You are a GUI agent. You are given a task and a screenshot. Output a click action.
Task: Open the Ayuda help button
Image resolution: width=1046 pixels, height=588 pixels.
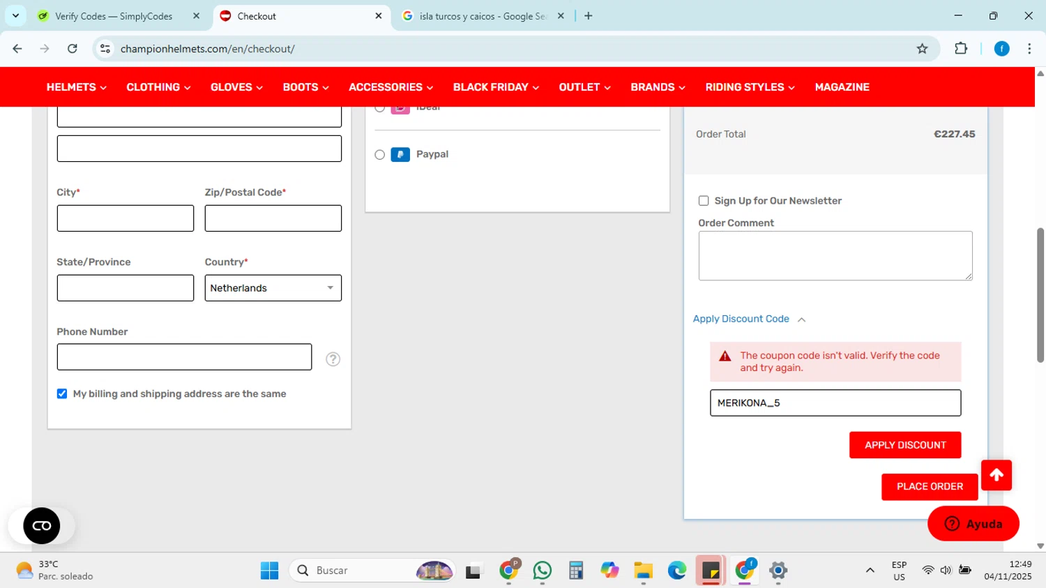tap(973, 524)
